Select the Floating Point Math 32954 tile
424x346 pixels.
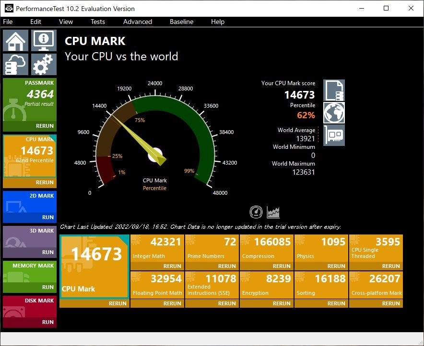coord(157,285)
